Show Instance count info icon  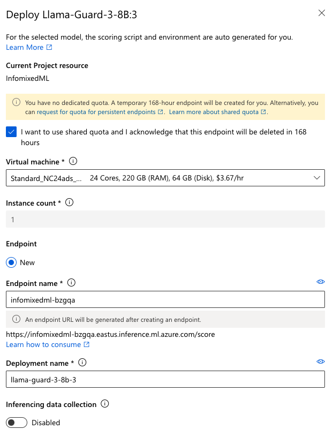tap(70, 202)
